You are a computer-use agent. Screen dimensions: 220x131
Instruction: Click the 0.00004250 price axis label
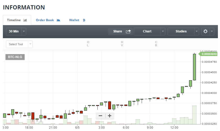(x=209, y=83)
